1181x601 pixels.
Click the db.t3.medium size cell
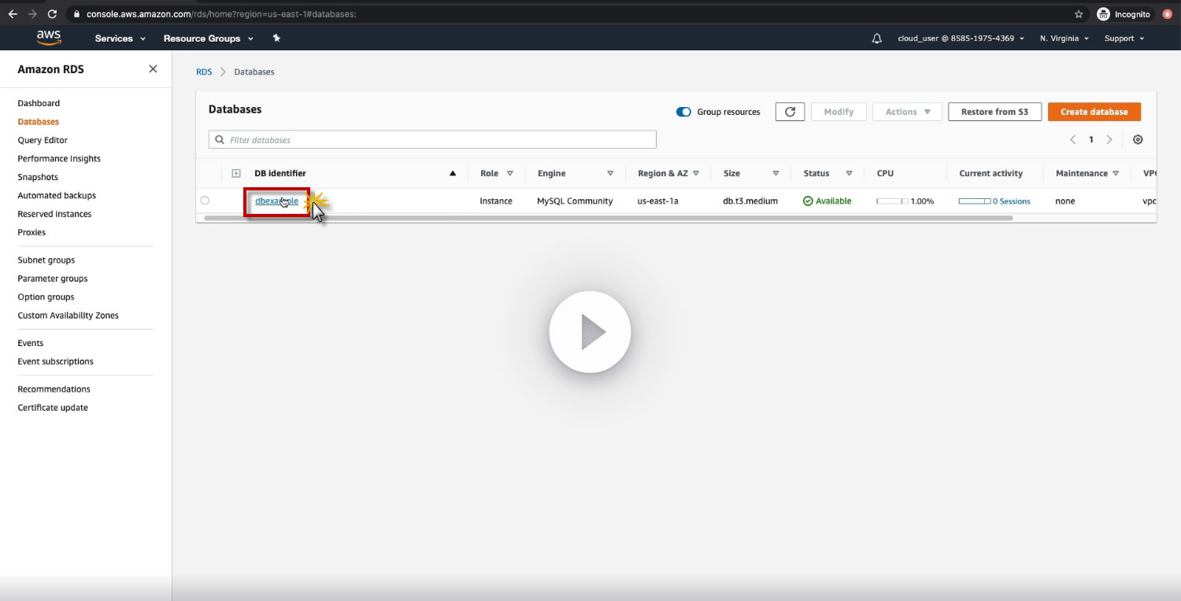click(750, 201)
